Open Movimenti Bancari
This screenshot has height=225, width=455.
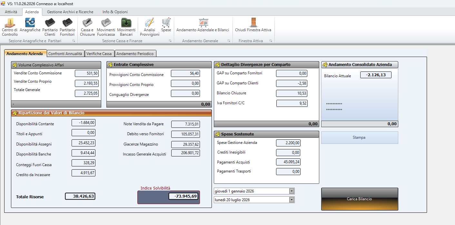coord(126,27)
